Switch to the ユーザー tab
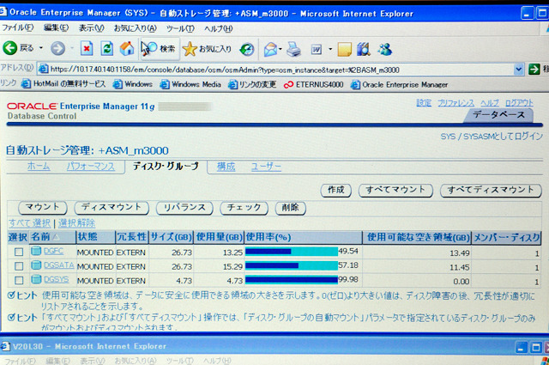The height and width of the screenshot is (365, 549). (266, 167)
